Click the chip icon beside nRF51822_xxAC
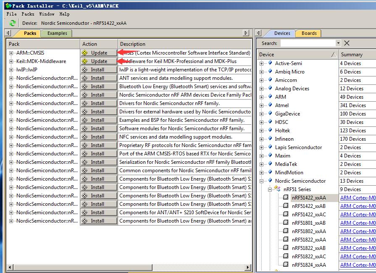The image size is (376, 273). coord(285,256)
